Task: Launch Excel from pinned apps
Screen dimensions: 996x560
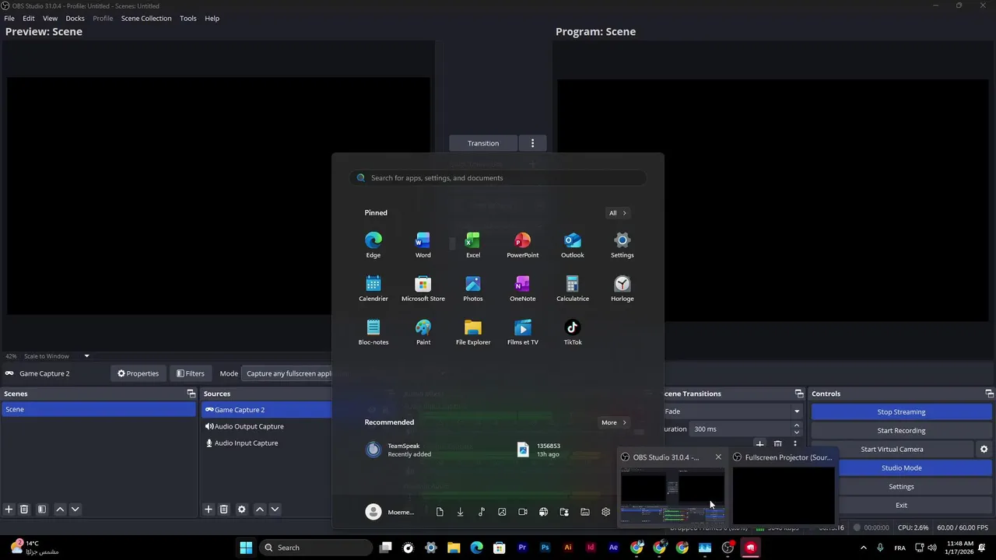Action: (473, 245)
